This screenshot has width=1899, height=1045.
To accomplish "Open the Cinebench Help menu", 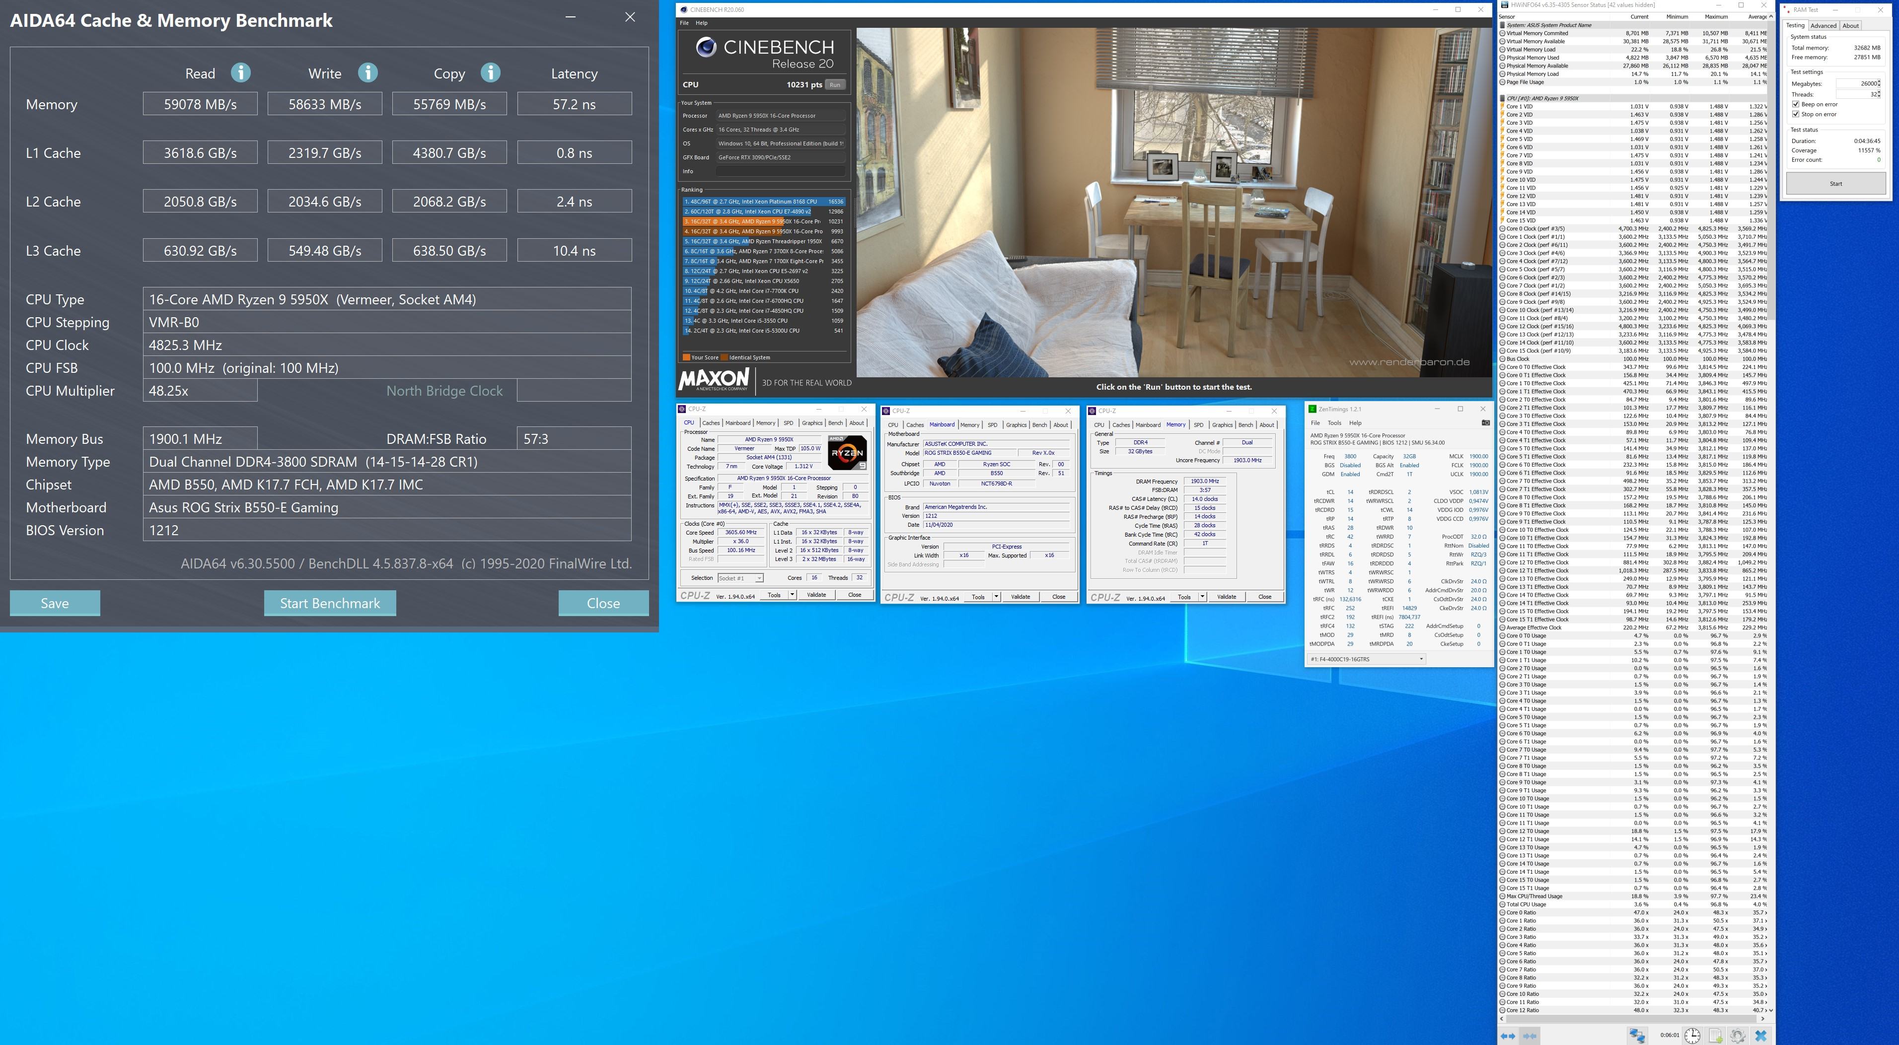I will point(701,23).
